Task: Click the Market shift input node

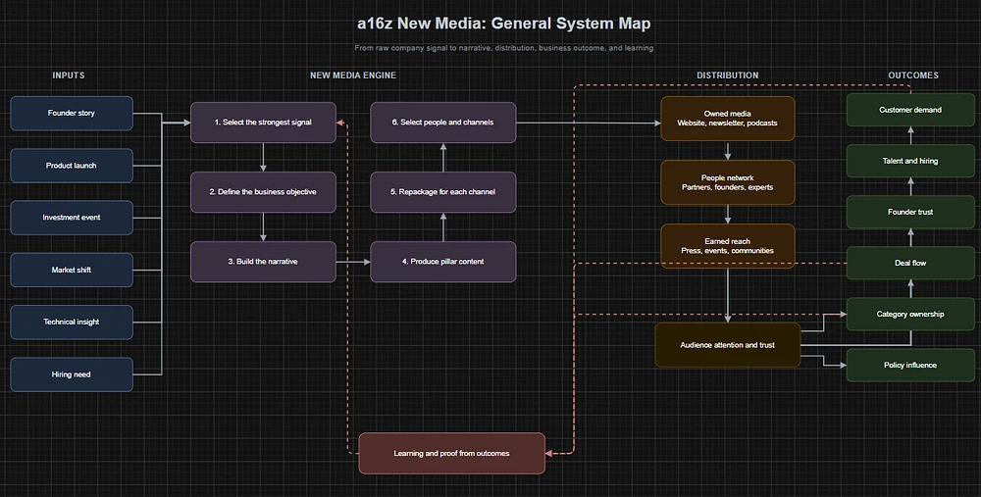Action: [72, 271]
